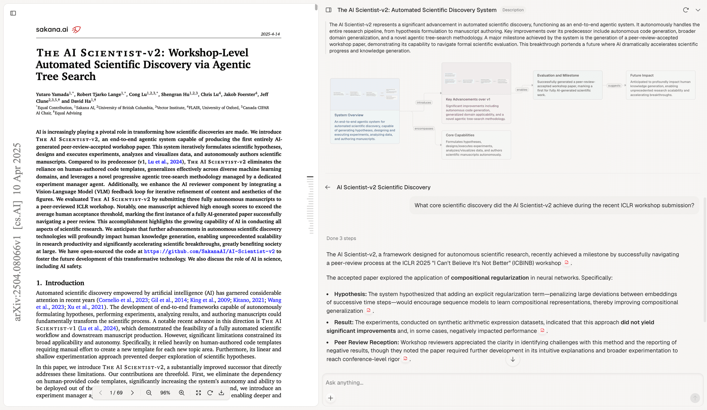707x410 pixels.
Task: Open PDF citation after Result bullet
Action: pos(542,331)
